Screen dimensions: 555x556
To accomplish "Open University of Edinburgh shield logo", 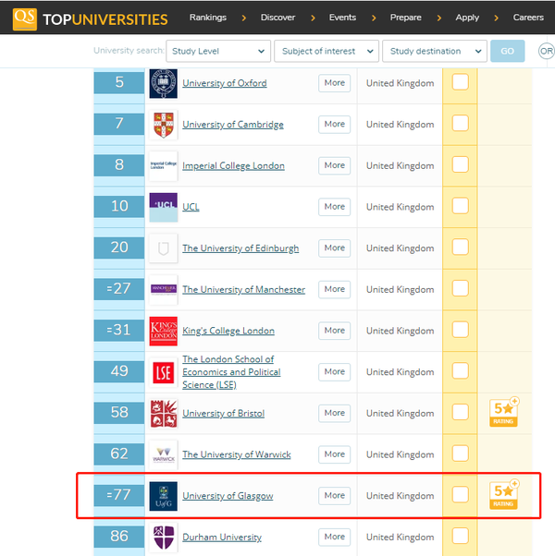I will coord(164,248).
